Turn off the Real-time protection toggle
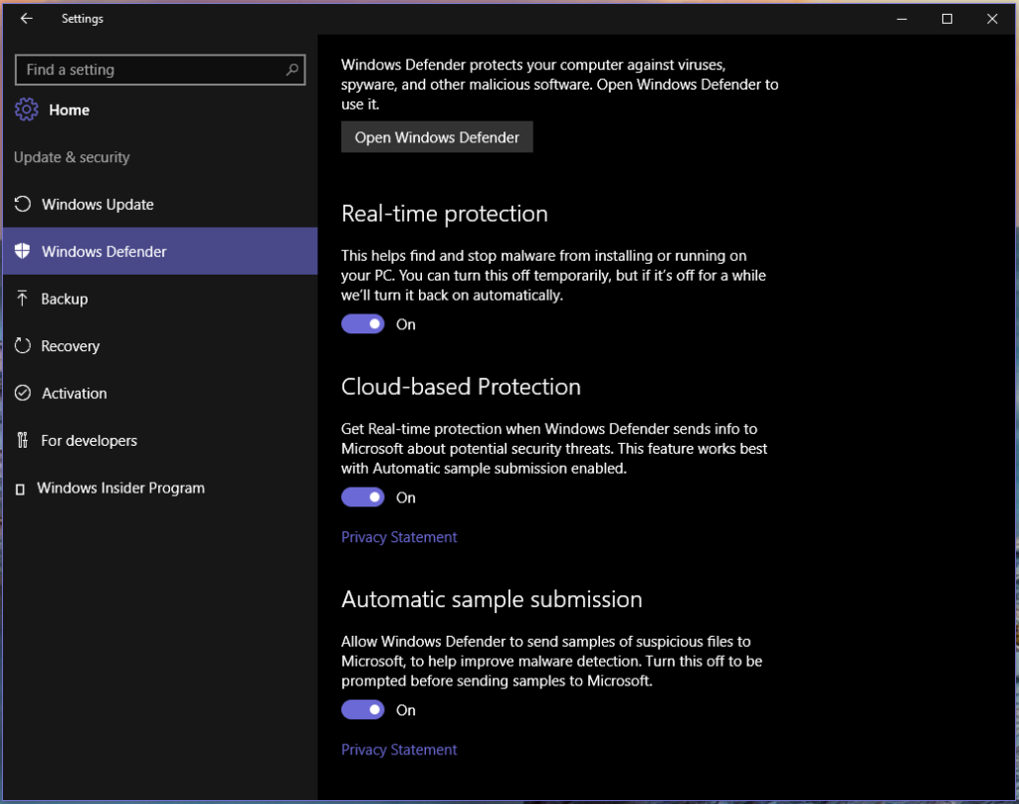This screenshot has height=804, width=1019. click(363, 324)
